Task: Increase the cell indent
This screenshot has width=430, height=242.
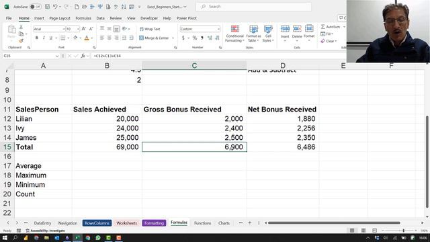Action: pyautogui.click(x=132, y=38)
